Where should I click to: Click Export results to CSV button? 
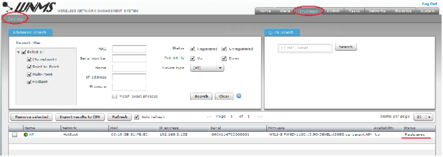click(80, 117)
